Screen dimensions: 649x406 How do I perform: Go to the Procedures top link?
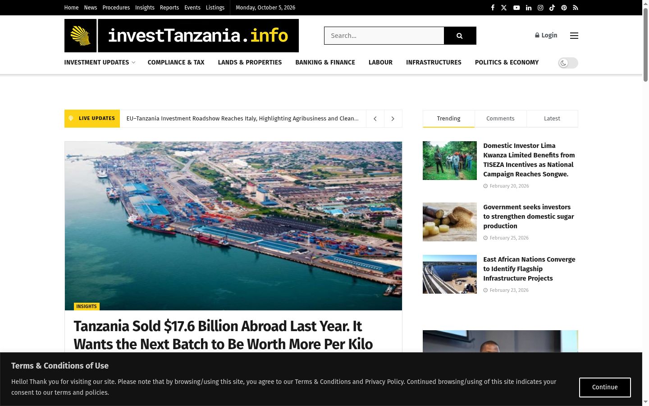[x=116, y=8]
